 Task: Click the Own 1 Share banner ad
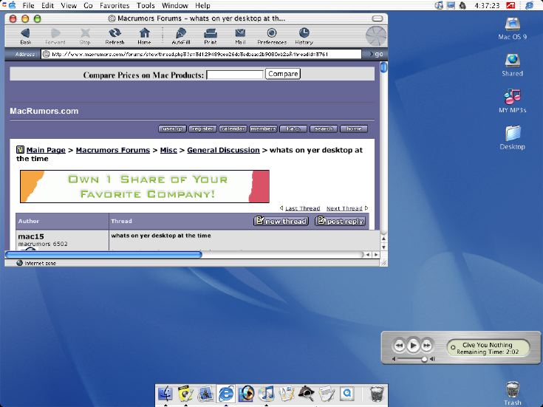[x=145, y=186]
